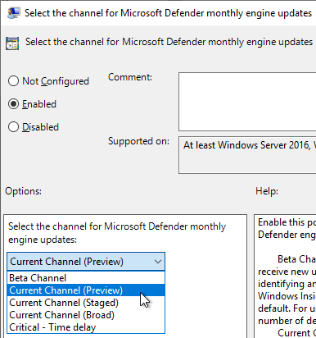Click the policy heading below title bar
Screen dimensions: 316x338
click(169, 42)
